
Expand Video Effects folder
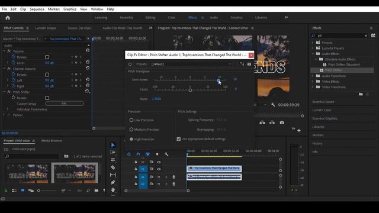pos(312,82)
